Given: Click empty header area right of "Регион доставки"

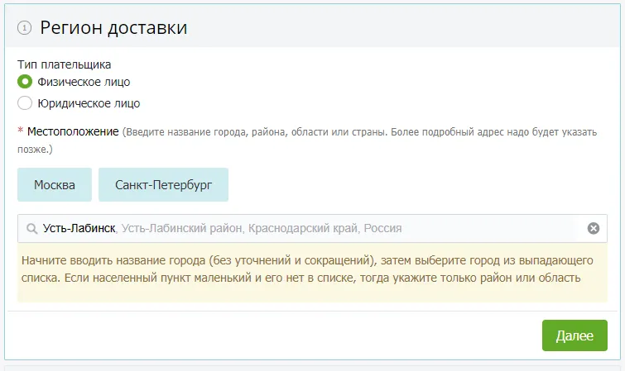Looking at the screenshot, I should [414, 28].
